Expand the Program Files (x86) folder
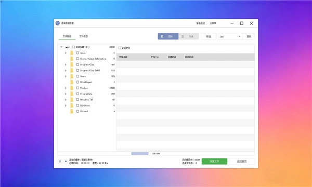Screen dimensions: 312x187 point(66,70)
